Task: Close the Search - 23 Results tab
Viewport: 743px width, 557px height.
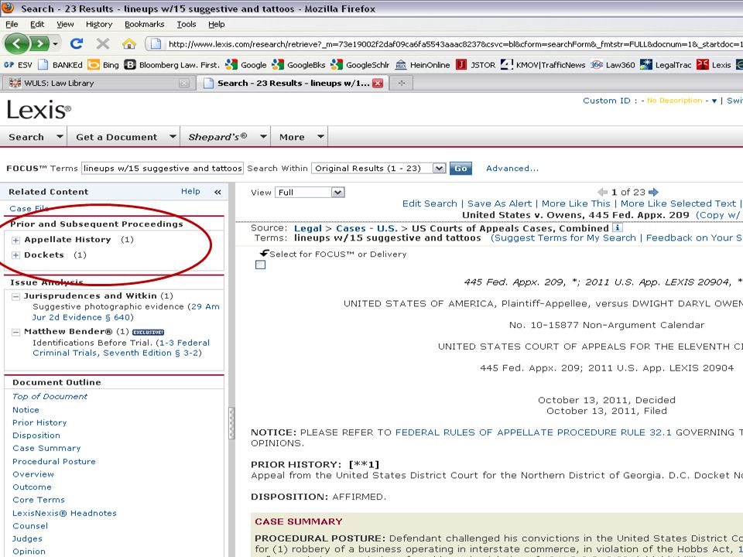Action: pyautogui.click(x=378, y=84)
